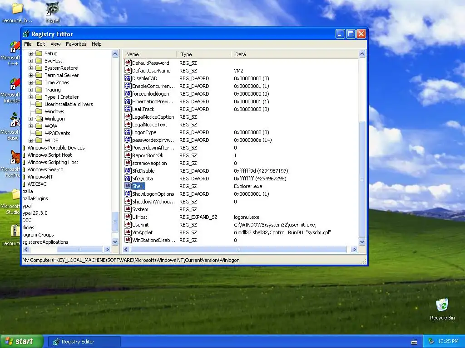The width and height of the screenshot is (465, 348).
Task: Click the Userinit string value icon
Action: (x=128, y=224)
